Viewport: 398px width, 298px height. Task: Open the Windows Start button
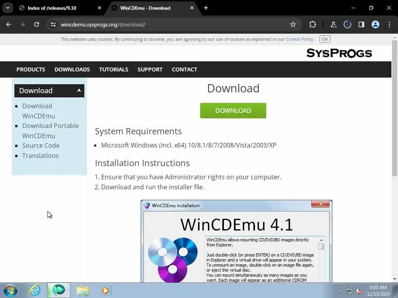tap(10, 290)
